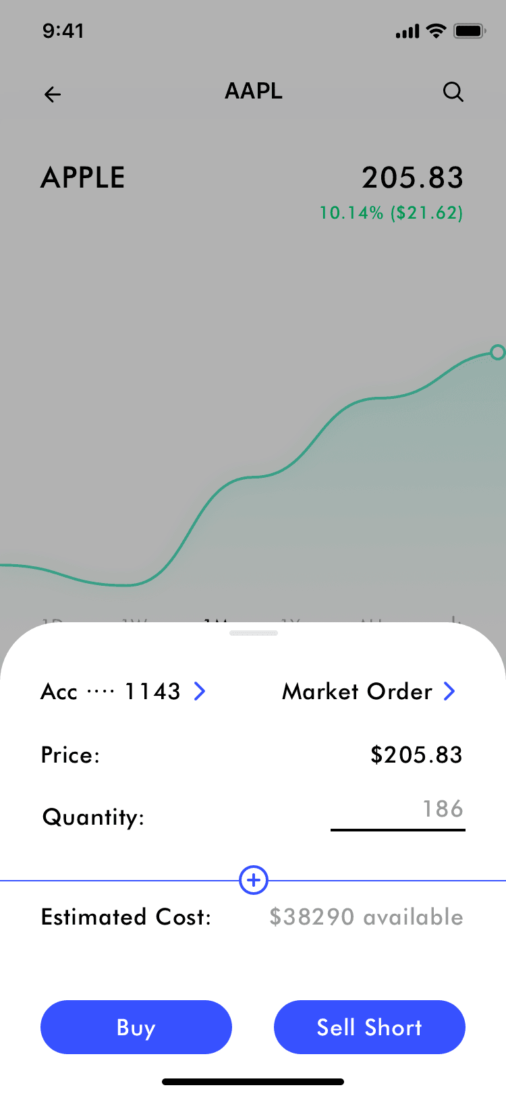The height and width of the screenshot is (1096, 506).
Task: Tap the Wi-Fi icon in status bar
Action: coord(437,31)
